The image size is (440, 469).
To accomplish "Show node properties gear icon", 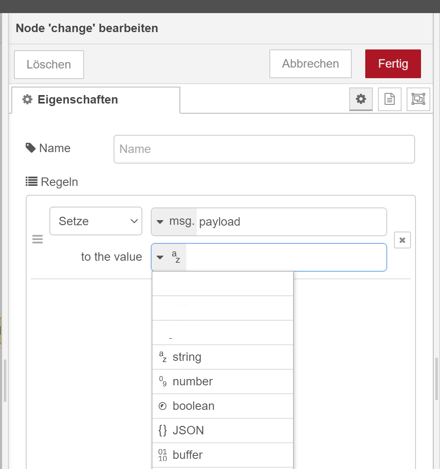I will pos(361,99).
